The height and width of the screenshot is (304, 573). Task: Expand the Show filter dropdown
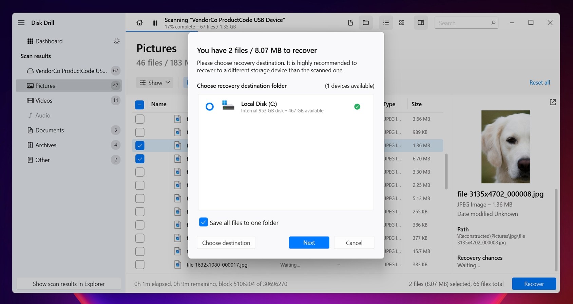click(155, 83)
